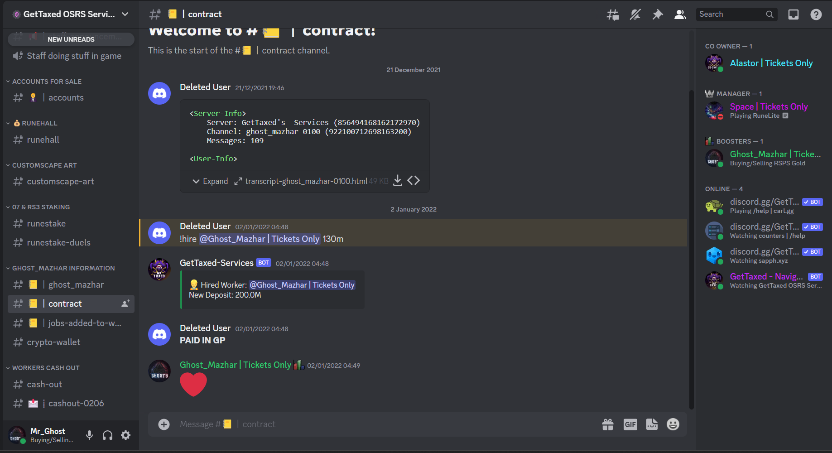The height and width of the screenshot is (453, 832).
Task: Open pinned messages pin icon
Action: click(x=658, y=14)
